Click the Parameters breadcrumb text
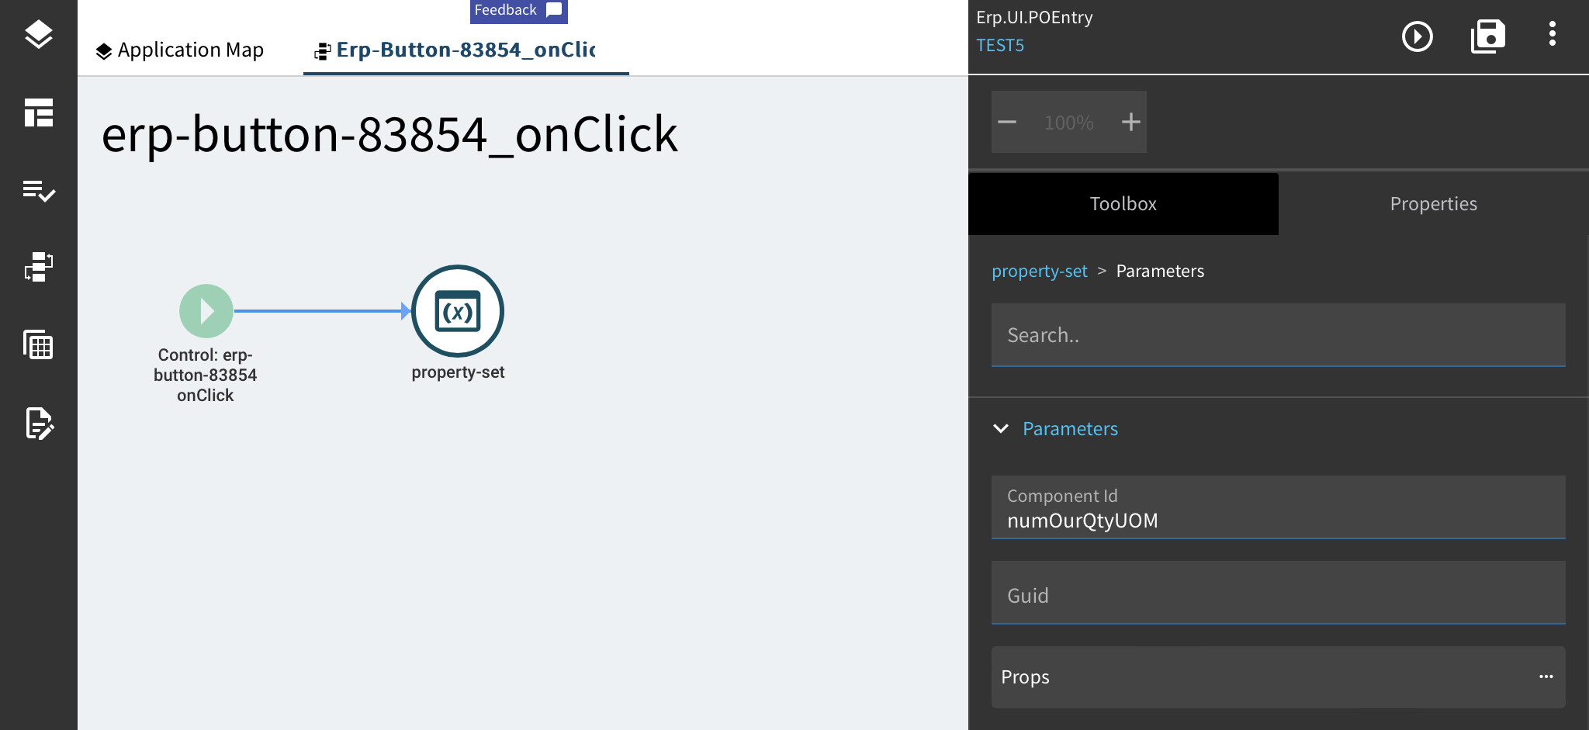Screen dimensions: 1589x730 pos(1160,272)
